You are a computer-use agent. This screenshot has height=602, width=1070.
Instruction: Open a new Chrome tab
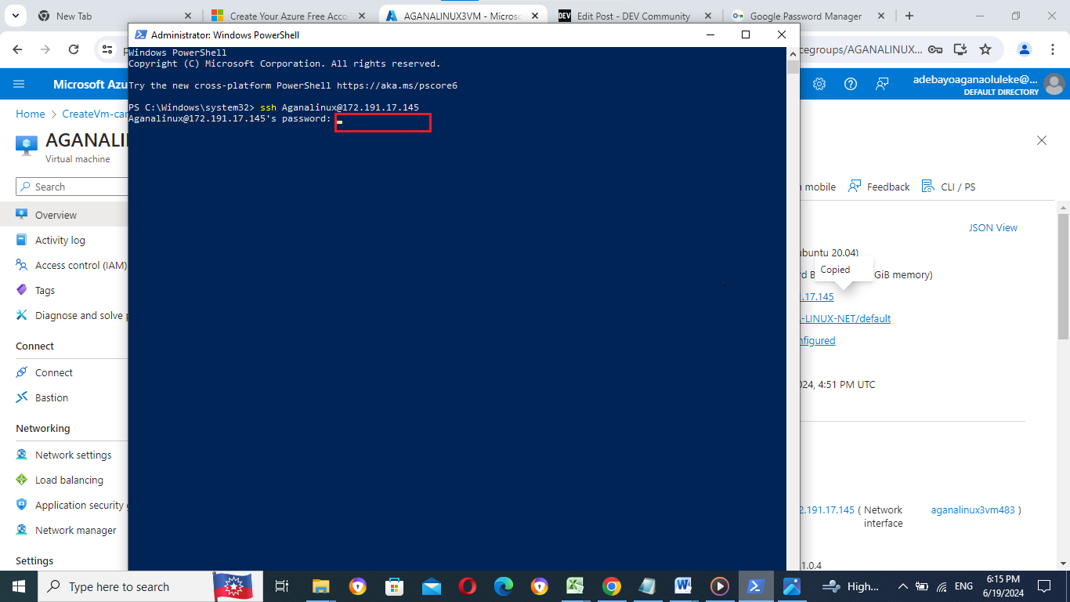[909, 16]
